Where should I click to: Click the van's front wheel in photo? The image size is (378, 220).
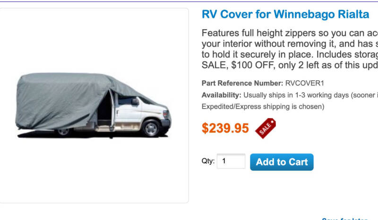pos(151,128)
